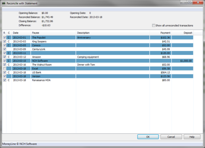This screenshot has width=205, height=148.
Task: Close the Reconcile with Statement window
Action: click(198, 2)
